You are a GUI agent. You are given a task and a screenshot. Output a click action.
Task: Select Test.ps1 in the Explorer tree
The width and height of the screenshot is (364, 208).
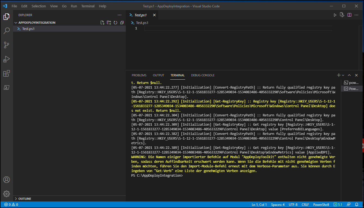click(28, 29)
